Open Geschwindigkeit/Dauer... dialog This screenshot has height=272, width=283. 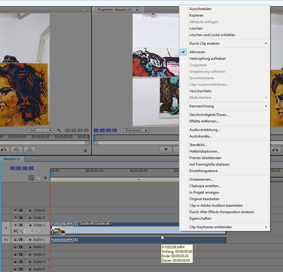(x=224, y=115)
